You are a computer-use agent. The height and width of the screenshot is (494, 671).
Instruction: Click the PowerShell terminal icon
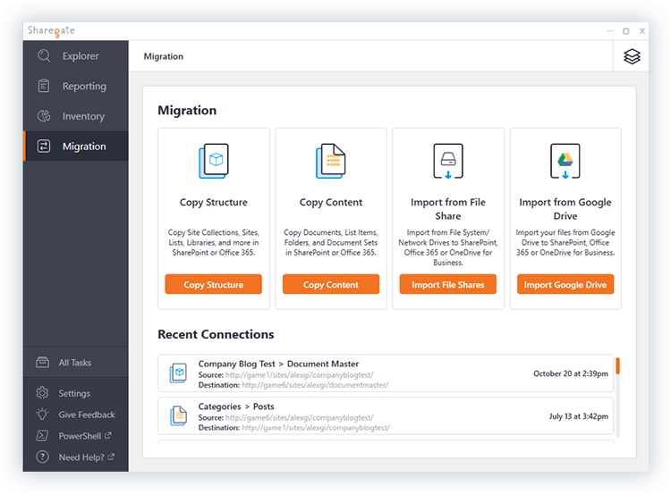[x=42, y=435]
